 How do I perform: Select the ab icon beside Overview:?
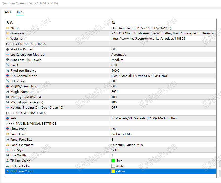[8, 33]
